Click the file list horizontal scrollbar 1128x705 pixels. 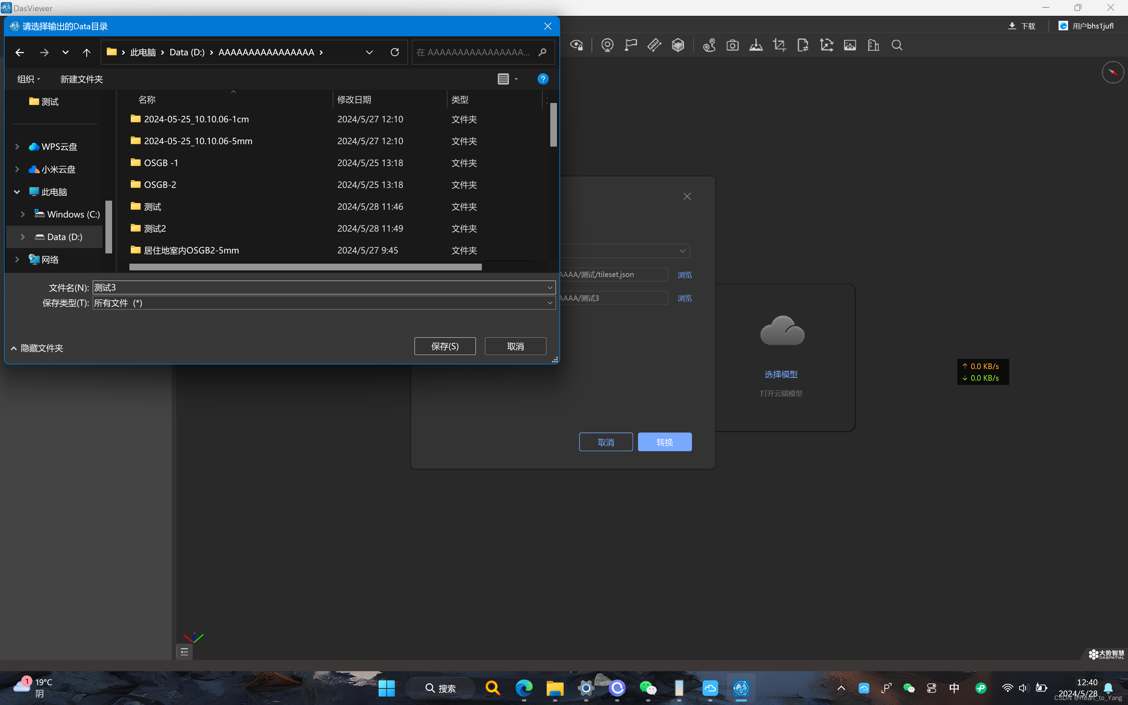(x=305, y=267)
